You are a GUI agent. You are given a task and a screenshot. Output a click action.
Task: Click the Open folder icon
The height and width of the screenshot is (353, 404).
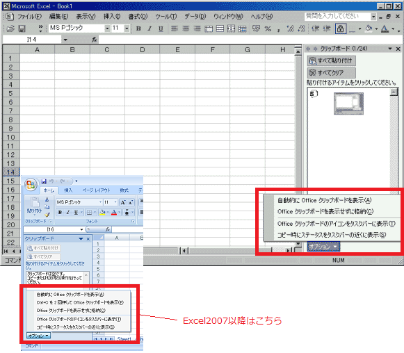pos(10,28)
